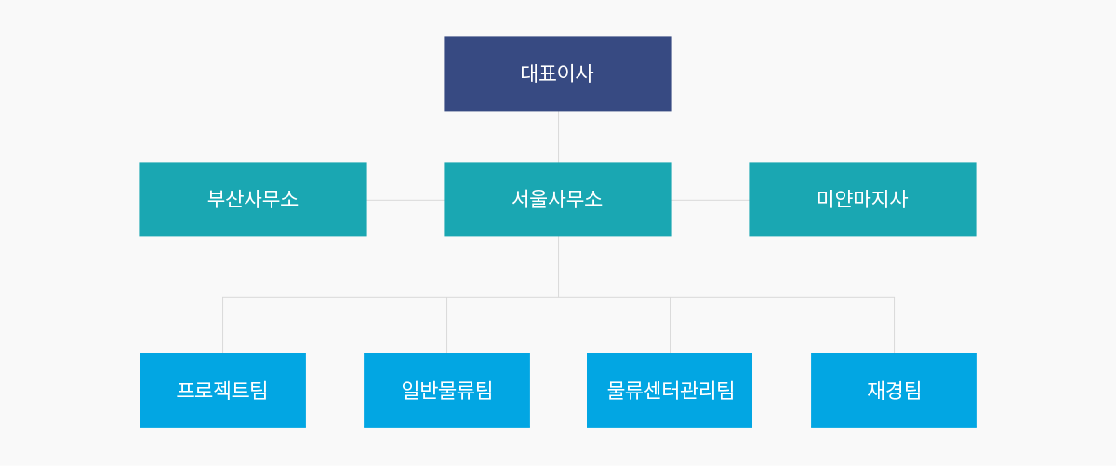Select the 일반물류팀 team box
This screenshot has width=1116, height=466.
pyautogui.click(x=446, y=390)
